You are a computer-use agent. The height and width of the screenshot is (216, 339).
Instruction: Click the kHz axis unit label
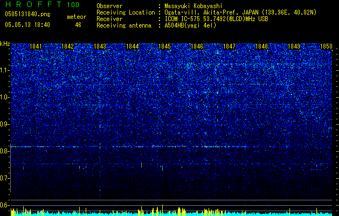(5, 44)
